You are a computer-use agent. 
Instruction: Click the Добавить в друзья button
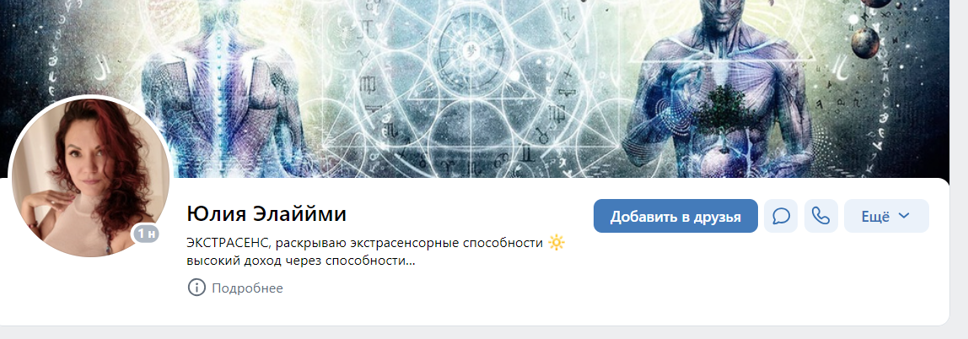pos(675,216)
